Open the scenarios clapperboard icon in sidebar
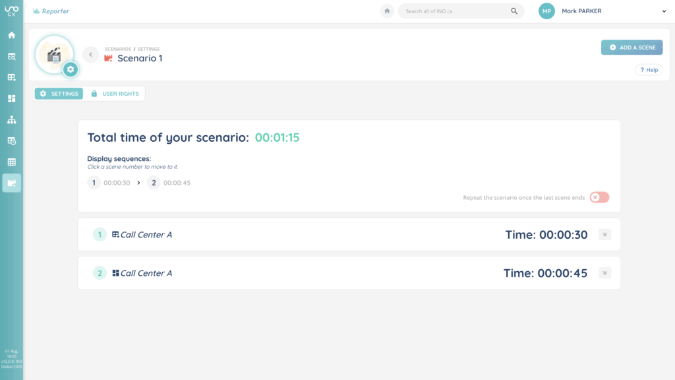The width and height of the screenshot is (675, 380). coord(11,183)
